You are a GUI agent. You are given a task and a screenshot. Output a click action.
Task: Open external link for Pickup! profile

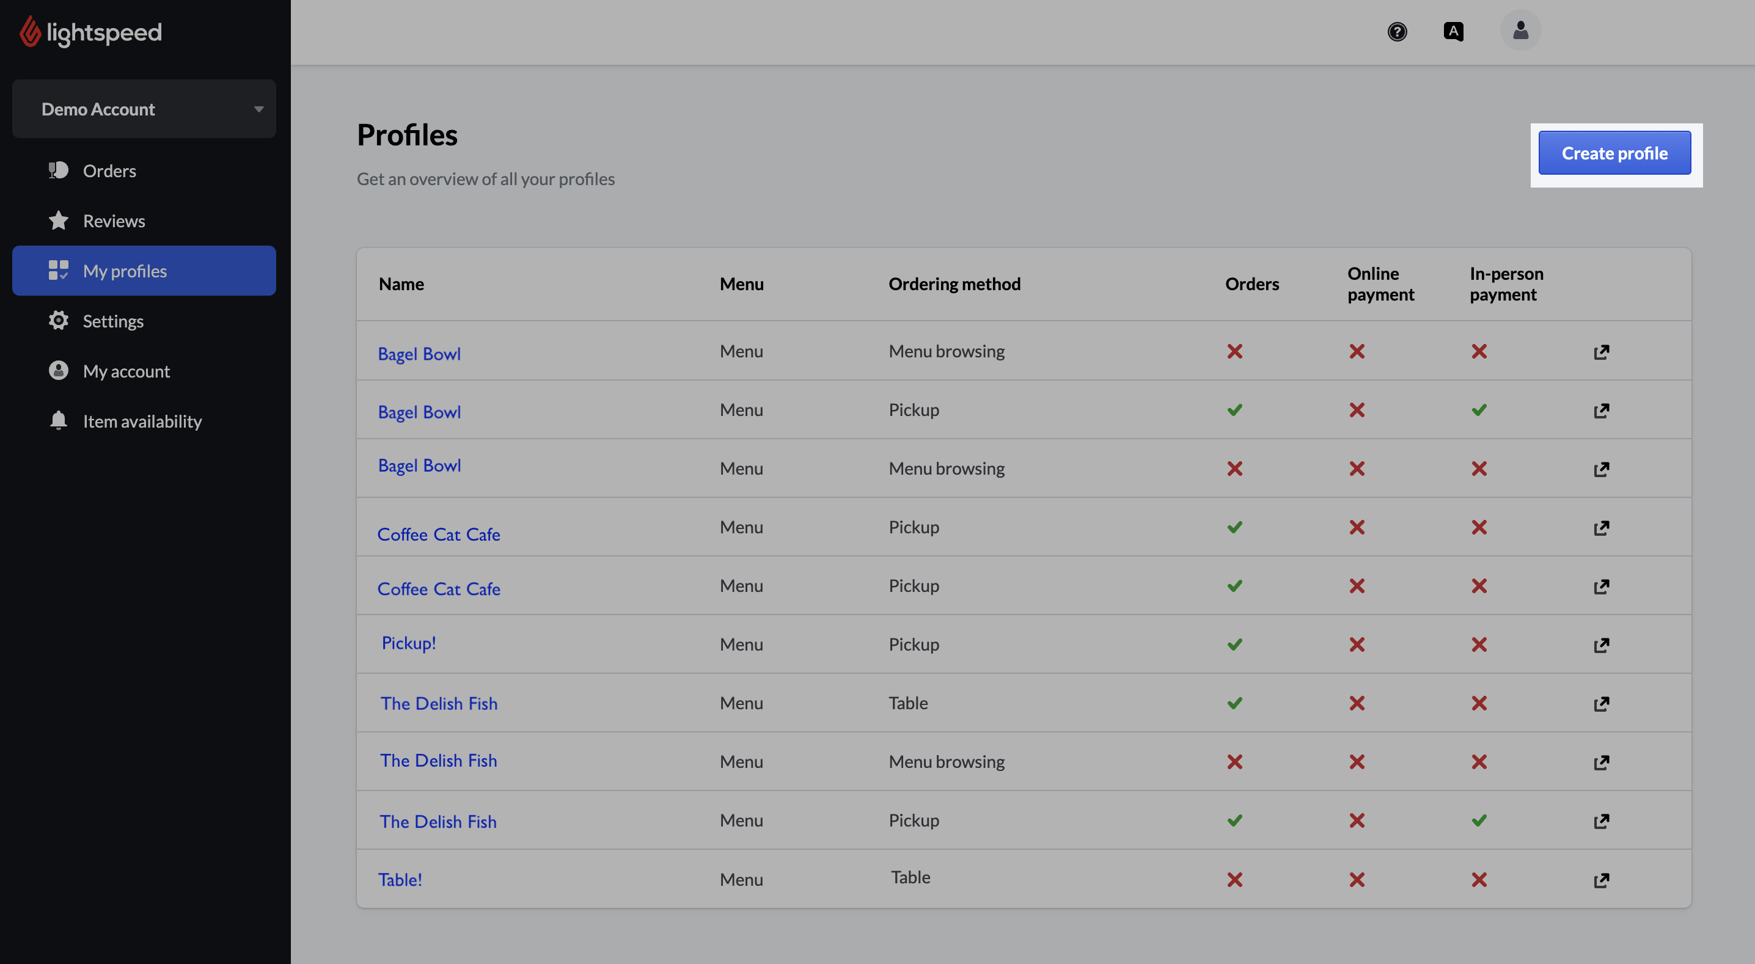click(1601, 644)
